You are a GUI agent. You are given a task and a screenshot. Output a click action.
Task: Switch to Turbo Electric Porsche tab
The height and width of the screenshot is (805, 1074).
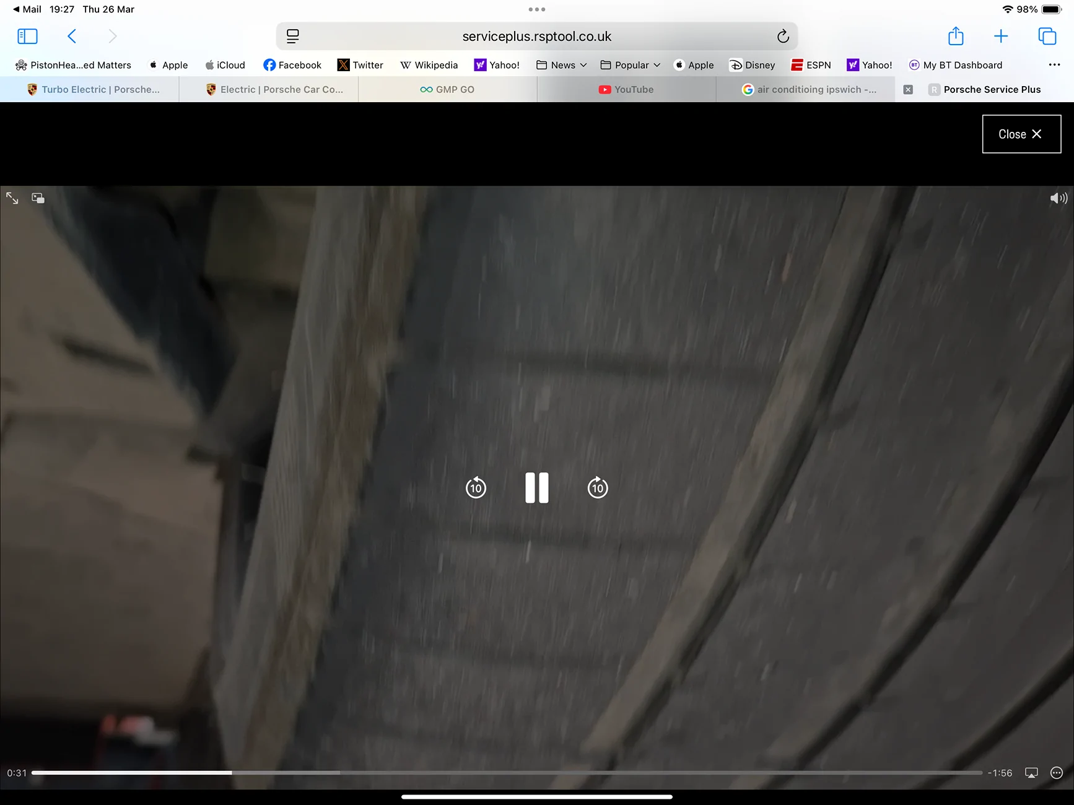pyautogui.click(x=90, y=90)
